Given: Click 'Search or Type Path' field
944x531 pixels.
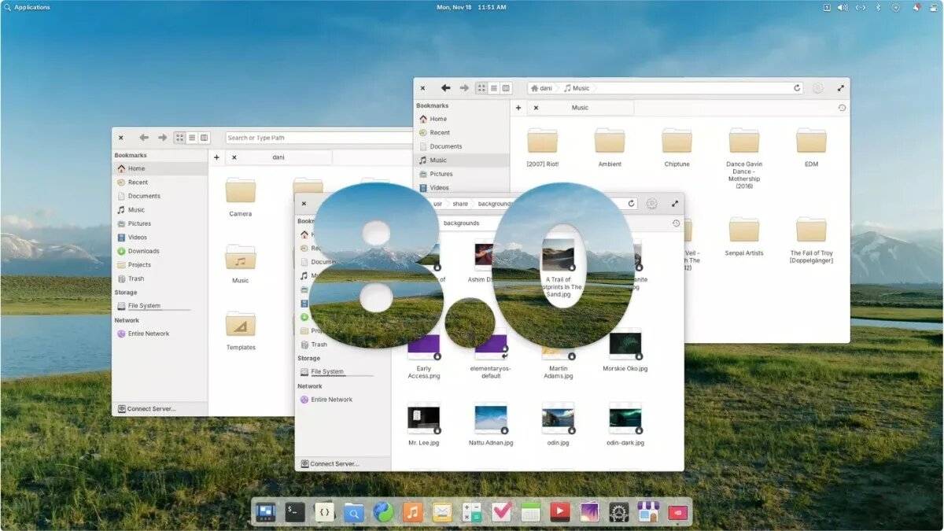Looking at the screenshot, I should point(319,138).
